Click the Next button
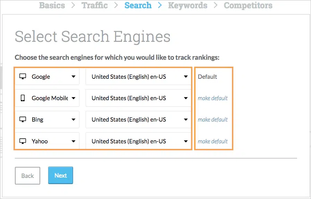The width and height of the screenshot is (311, 199). [x=60, y=175]
